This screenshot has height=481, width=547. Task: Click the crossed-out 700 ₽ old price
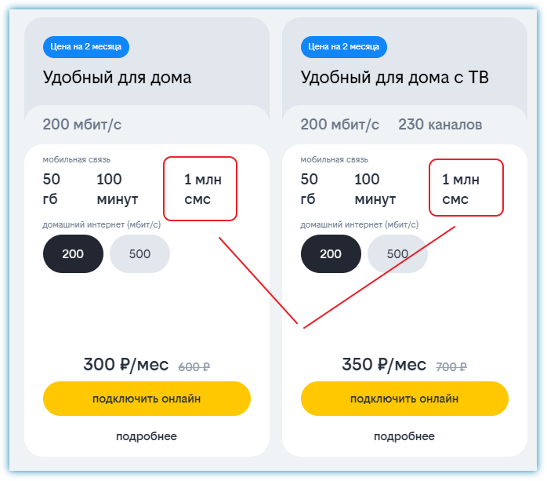(x=451, y=366)
